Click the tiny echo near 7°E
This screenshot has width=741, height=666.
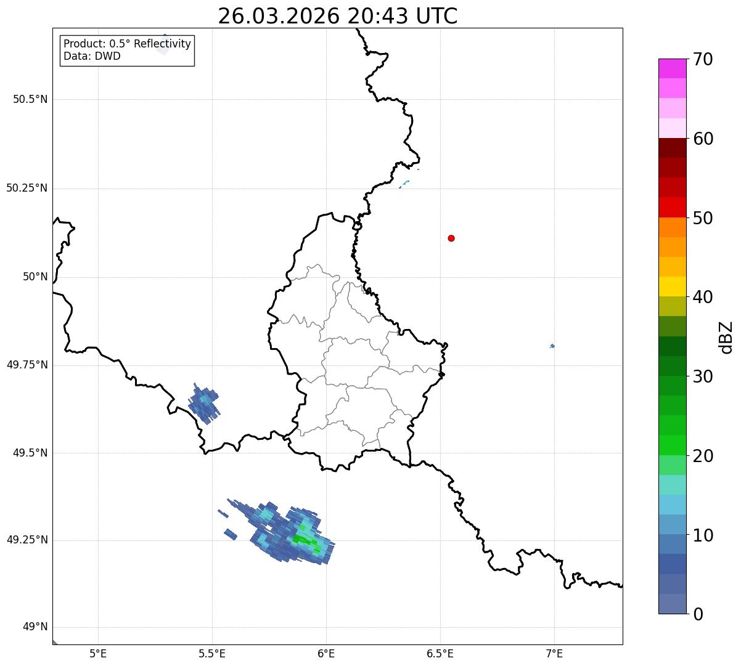(552, 346)
